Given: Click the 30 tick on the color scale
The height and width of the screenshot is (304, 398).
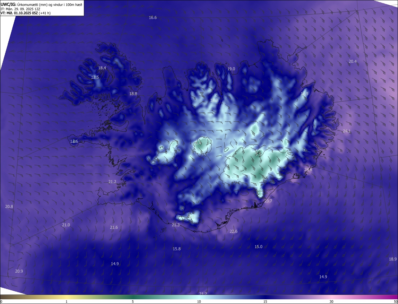Looking at the screenshot, I should pos(331,302).
